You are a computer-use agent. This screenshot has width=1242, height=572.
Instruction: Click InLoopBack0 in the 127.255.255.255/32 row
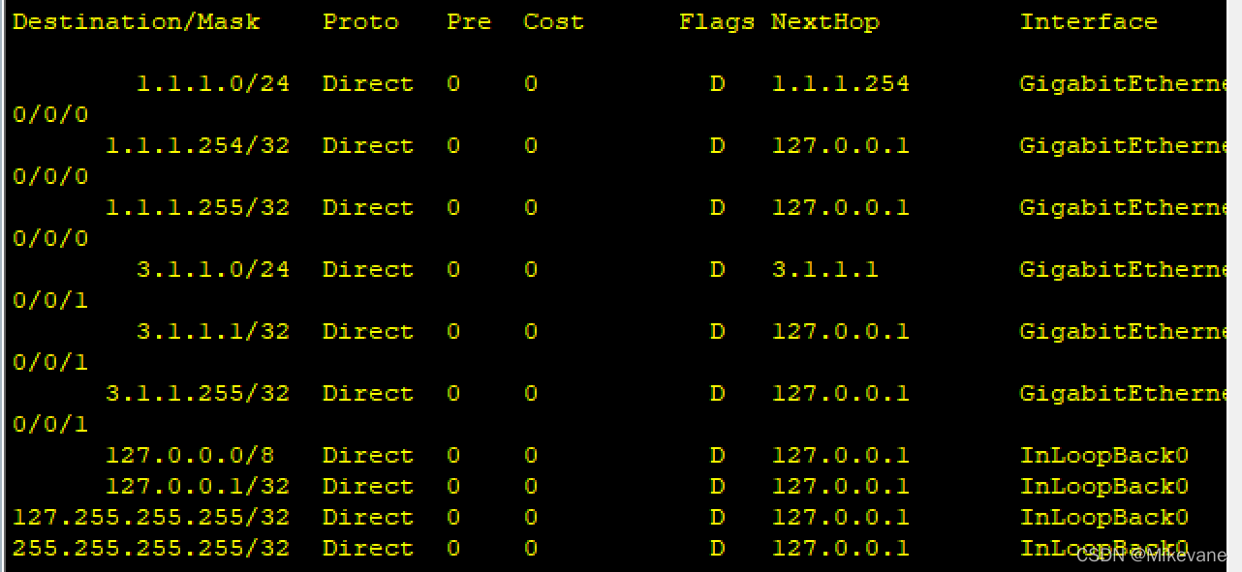(1104, 518)
